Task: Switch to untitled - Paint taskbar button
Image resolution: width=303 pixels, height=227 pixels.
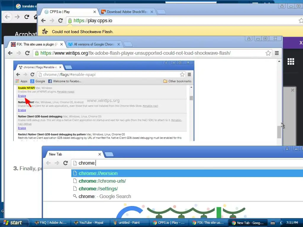Action: tap(129, 223)
